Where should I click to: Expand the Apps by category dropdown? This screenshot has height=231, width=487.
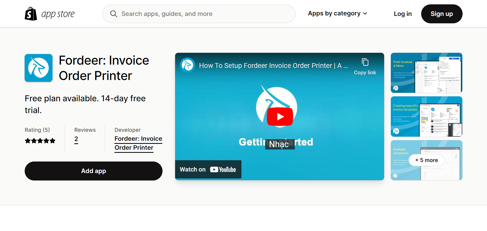(x=337, y=13)
